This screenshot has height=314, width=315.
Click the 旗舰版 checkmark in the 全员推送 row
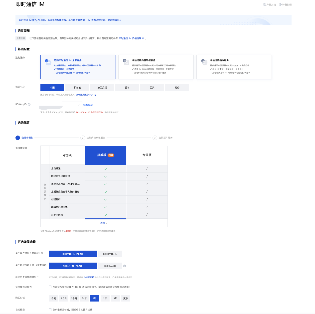[106, 169]
